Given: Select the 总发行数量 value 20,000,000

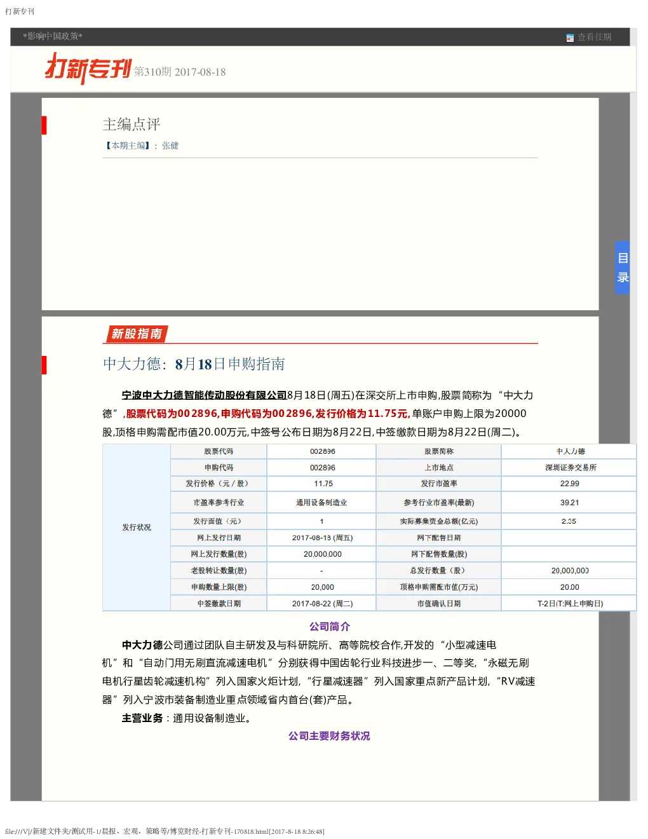Looking at the screenshot, I should pos(569,571).
